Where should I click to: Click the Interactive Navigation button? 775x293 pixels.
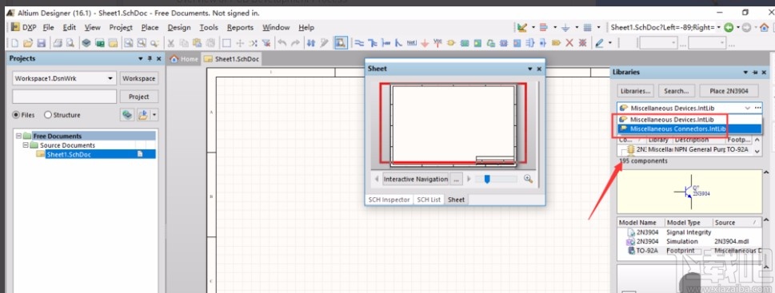tap(416, 179)
